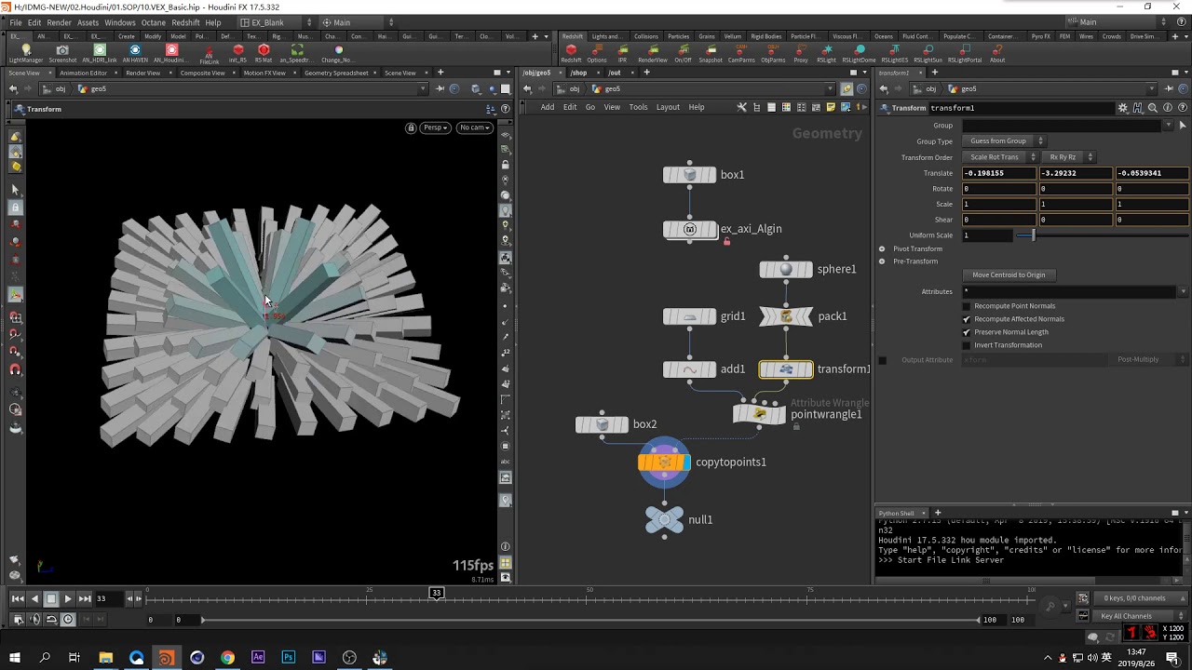Select the null1 node

point(664,520)
